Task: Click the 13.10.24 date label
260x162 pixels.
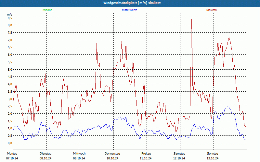Action: pyautogui.click(x=213, y=158)
